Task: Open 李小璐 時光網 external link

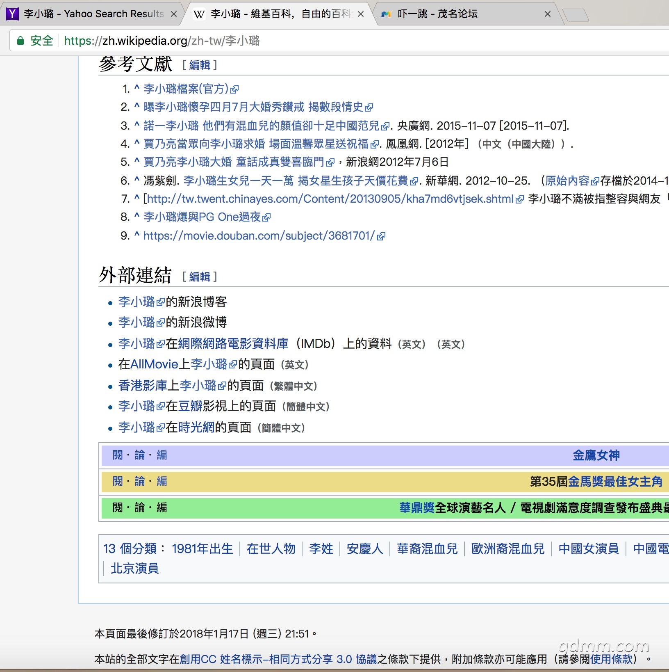Action: [141, 427]
